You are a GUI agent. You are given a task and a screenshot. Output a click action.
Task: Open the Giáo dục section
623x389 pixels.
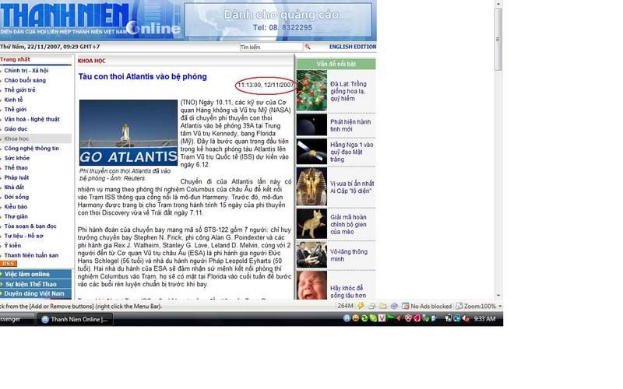(16, 129)
